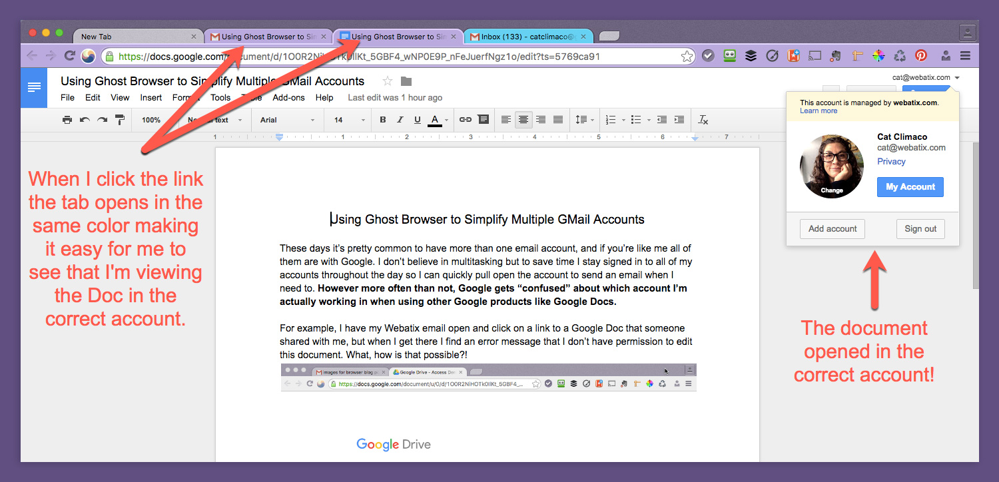
Task: Switch to the Inbox (133) tab
Action: [527, 37]
